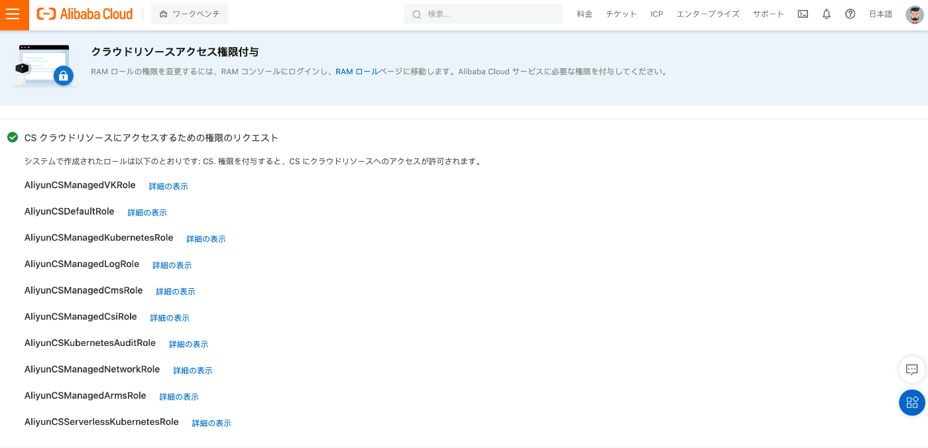Open the orange hamburger navigation menu
The height and width of the screenshot is (448, 928).
pyautogui.click(x=14, y=15)
